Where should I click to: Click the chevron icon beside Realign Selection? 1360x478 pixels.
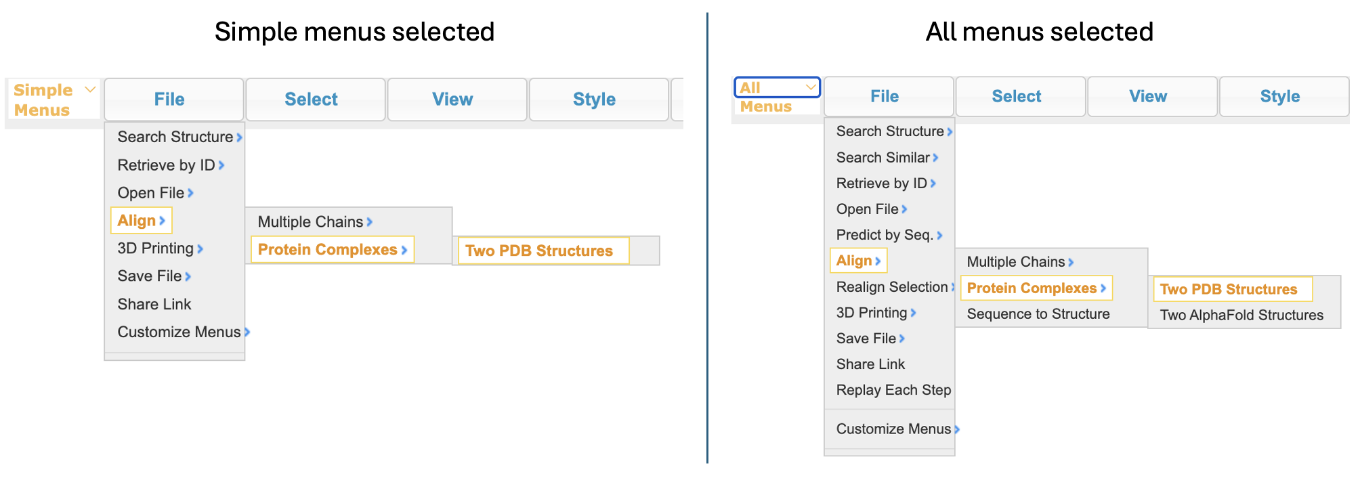coord(952,287)
